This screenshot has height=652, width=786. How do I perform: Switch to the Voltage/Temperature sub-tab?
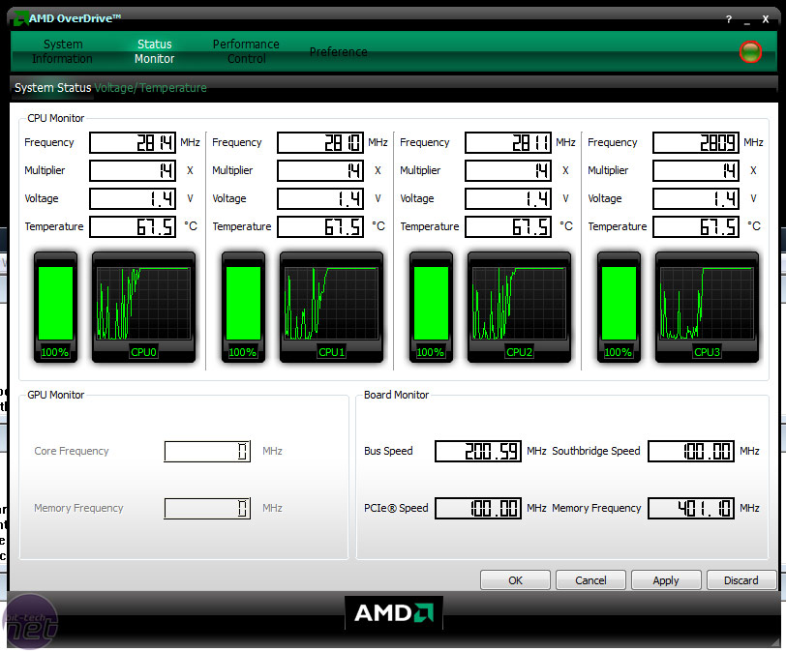point(150,88)
